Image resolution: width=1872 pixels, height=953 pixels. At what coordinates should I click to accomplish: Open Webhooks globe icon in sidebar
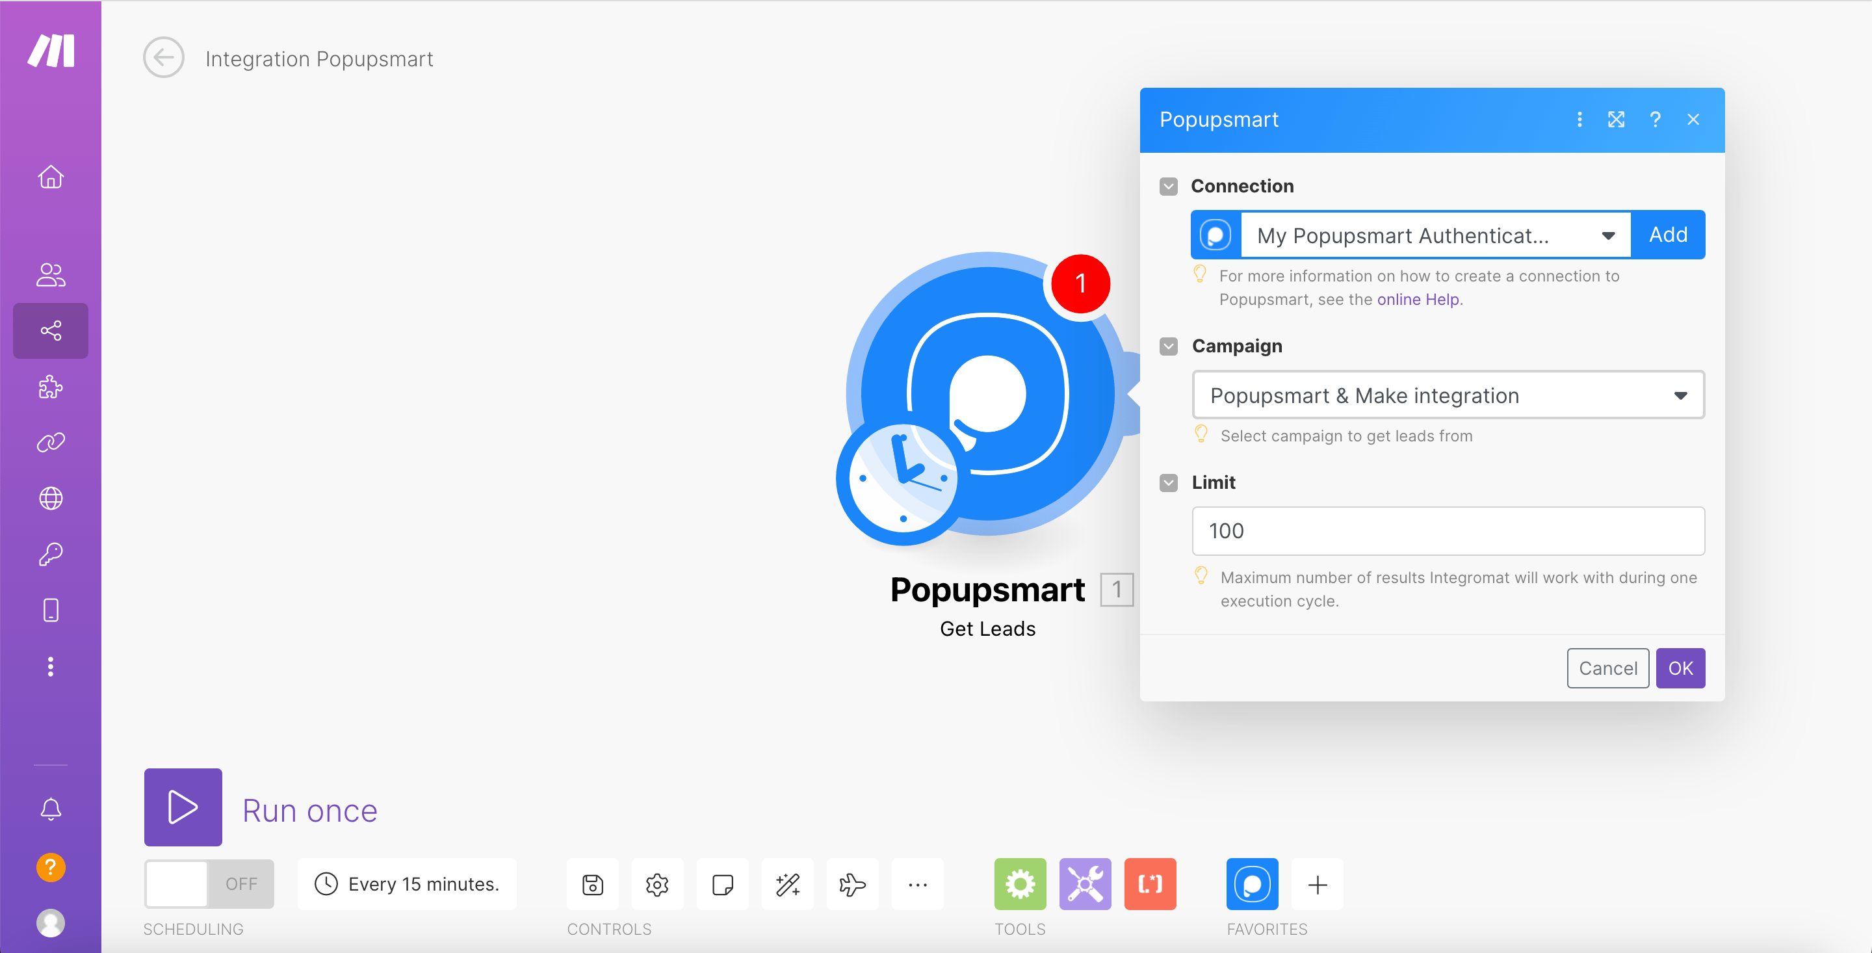(50, 498)
